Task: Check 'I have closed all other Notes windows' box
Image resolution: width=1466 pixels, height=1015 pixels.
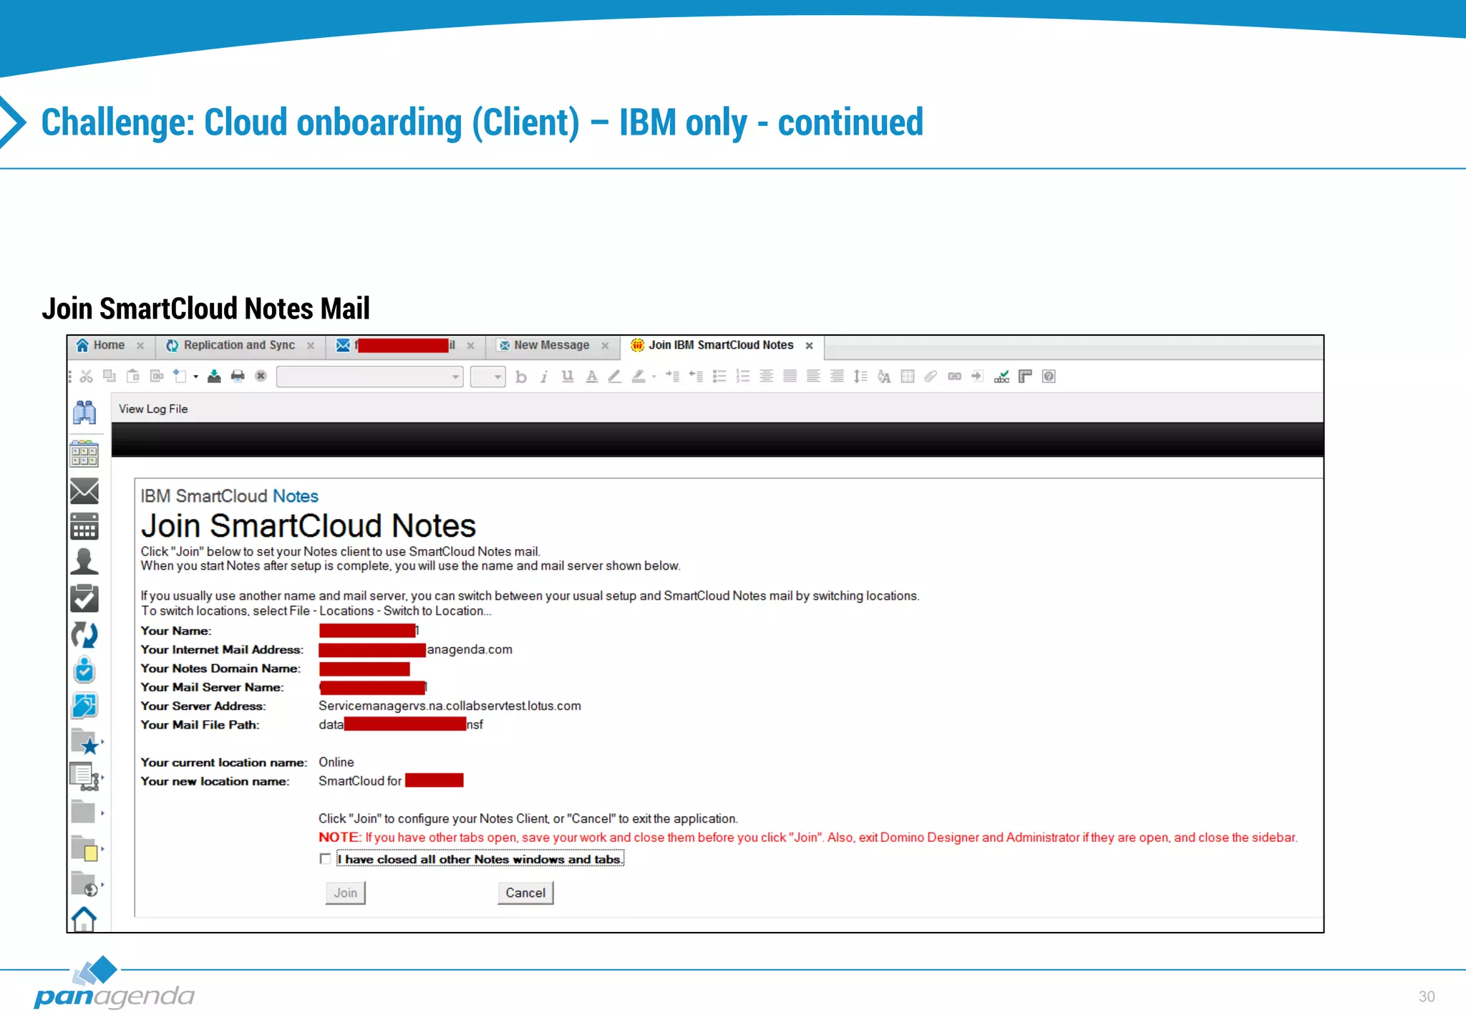Action: coord(325,859)
